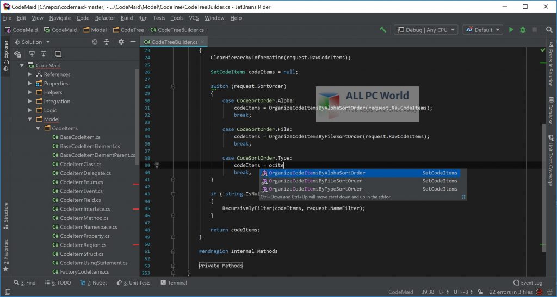
Task: Click the Stop button in toolbar
Action: pyautogui.click(x=534, y=30)
